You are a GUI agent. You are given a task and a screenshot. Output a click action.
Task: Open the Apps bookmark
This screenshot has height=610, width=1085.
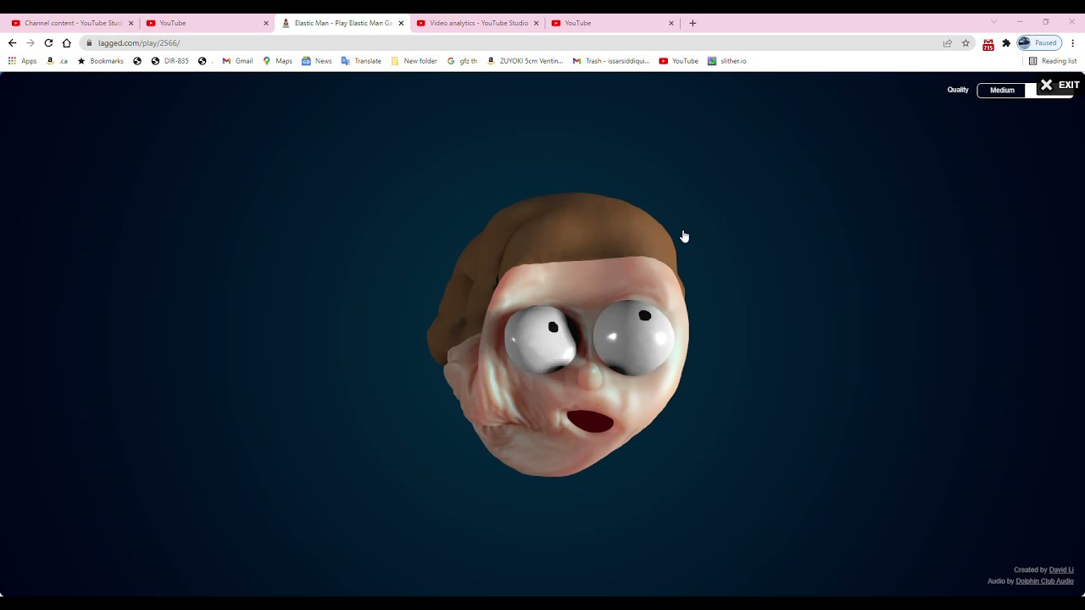click(x=23, y=61)
